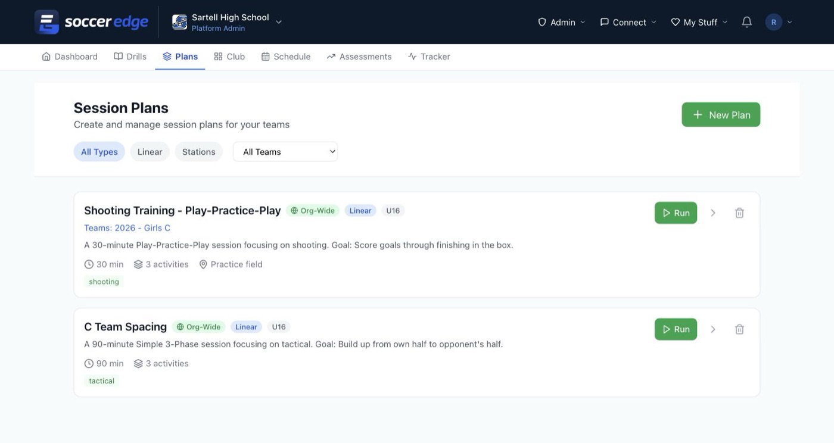Image resolution: width=834 pixels, height=443 pixels.
Task: Click the Org-Wide badge on Shooting Training
Action: click(313, 211)
